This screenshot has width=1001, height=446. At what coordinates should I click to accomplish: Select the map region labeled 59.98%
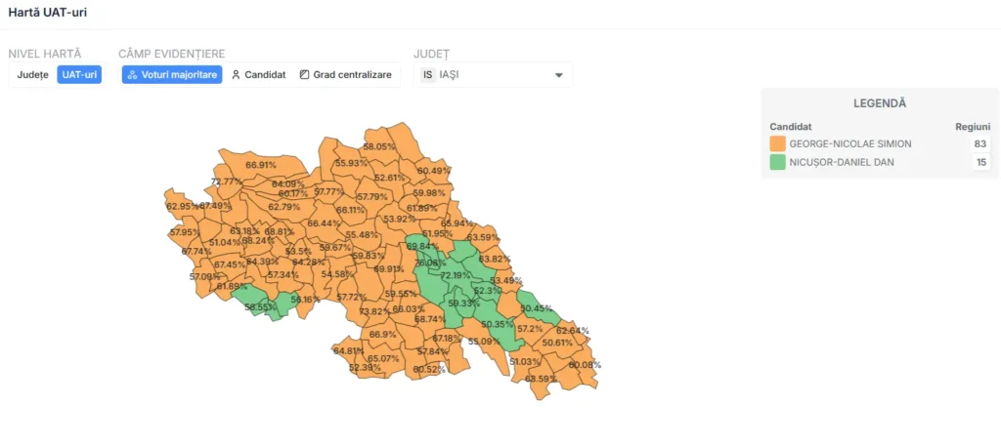[429, 193]
